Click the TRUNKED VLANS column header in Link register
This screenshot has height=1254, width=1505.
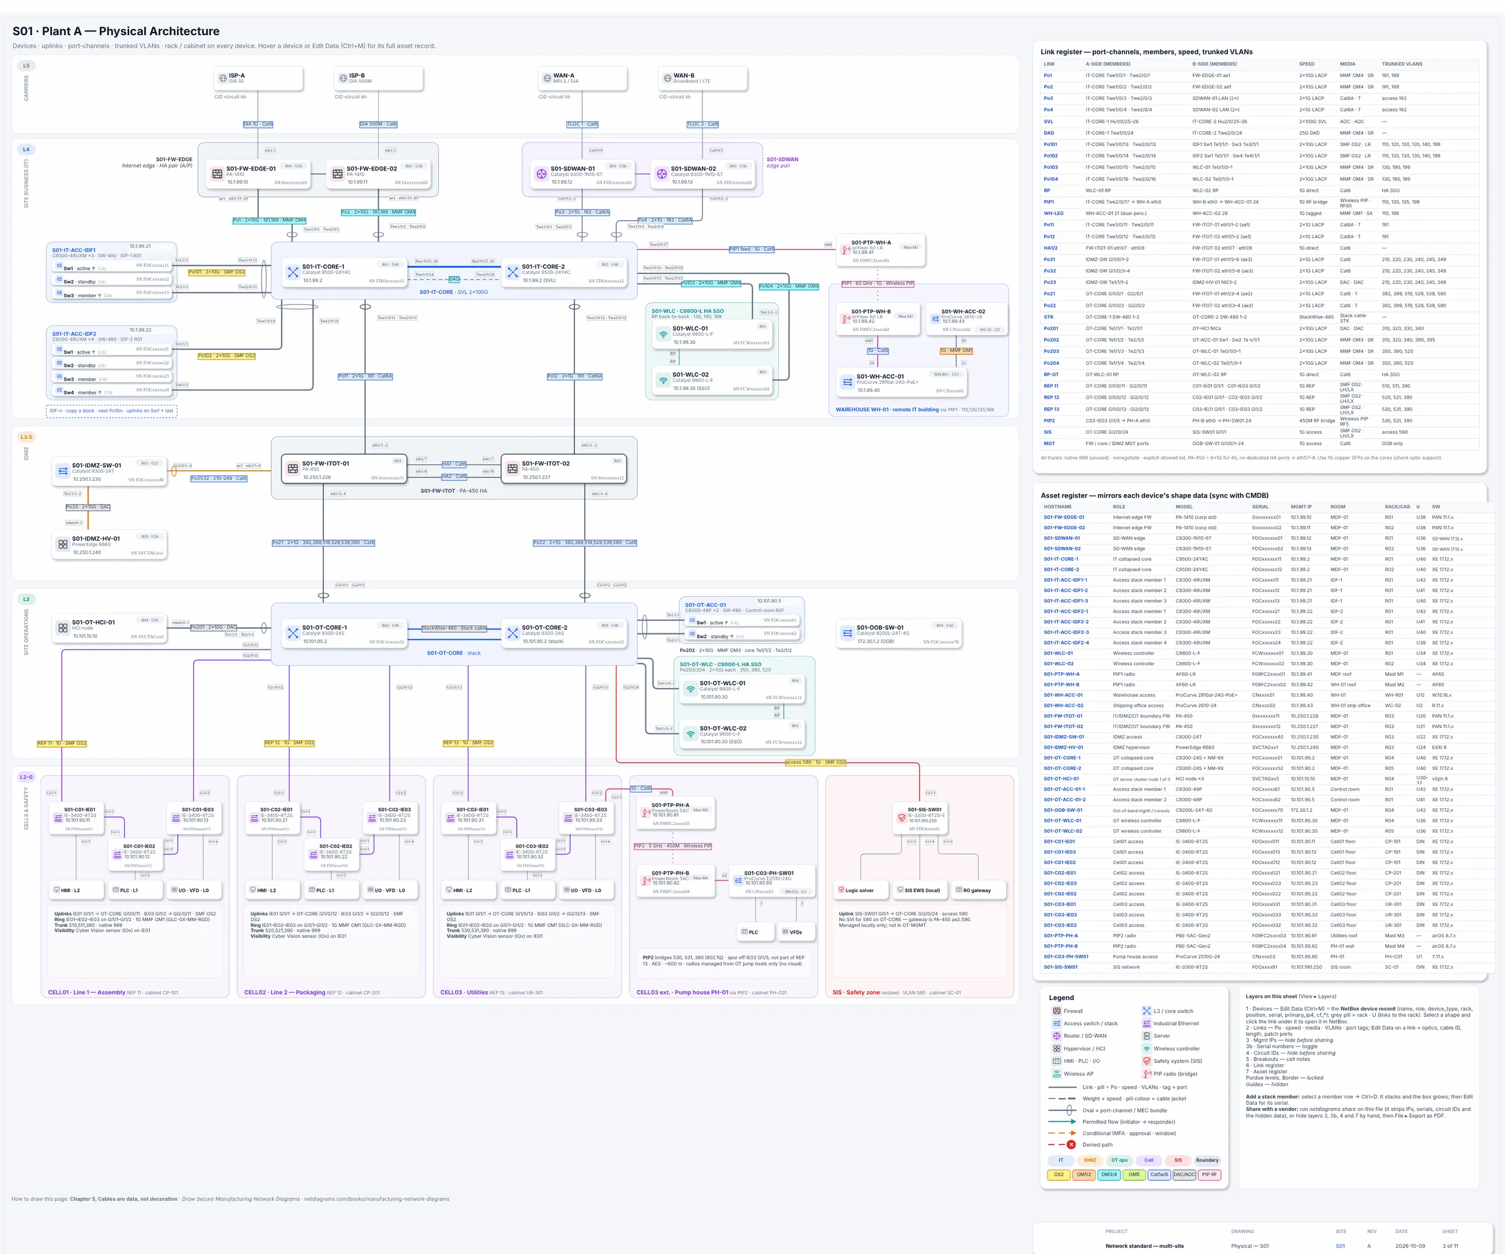[x=1402, y=64]
